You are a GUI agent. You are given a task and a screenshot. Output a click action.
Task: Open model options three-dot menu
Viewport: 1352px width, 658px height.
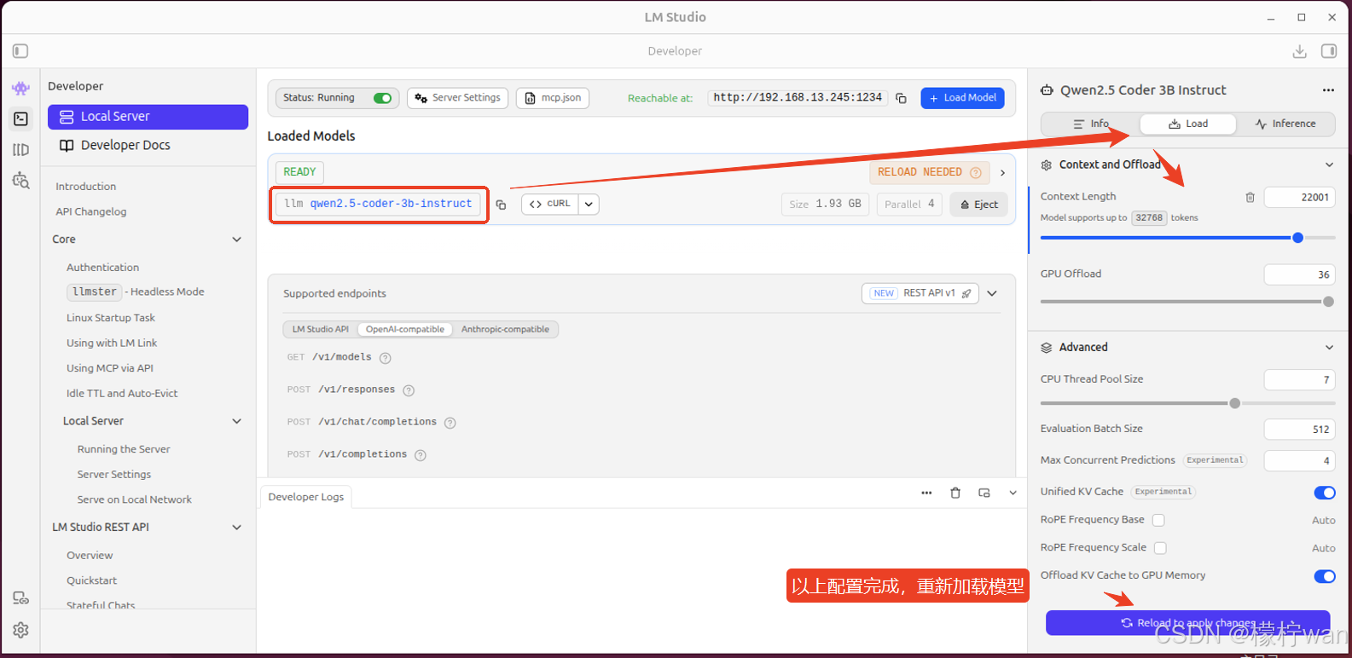tap(1328, 90)
